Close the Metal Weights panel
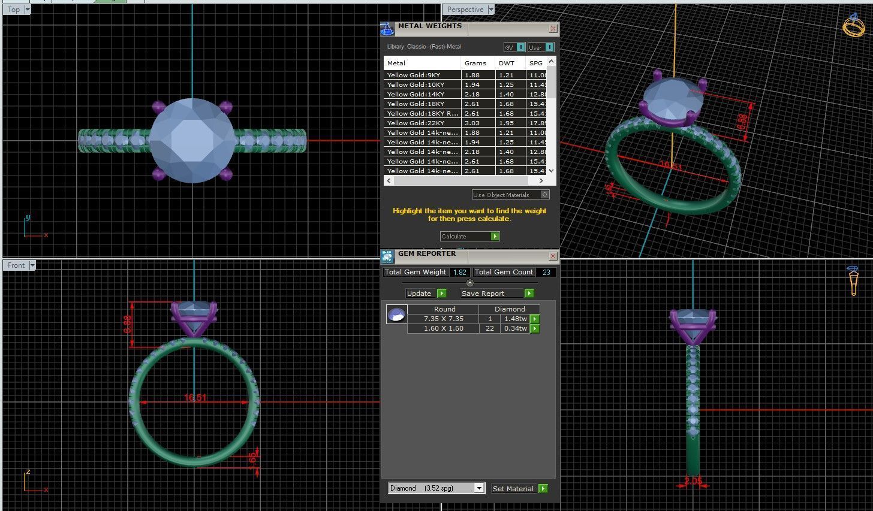The image size is (873, 511). (x=553, y=29)
